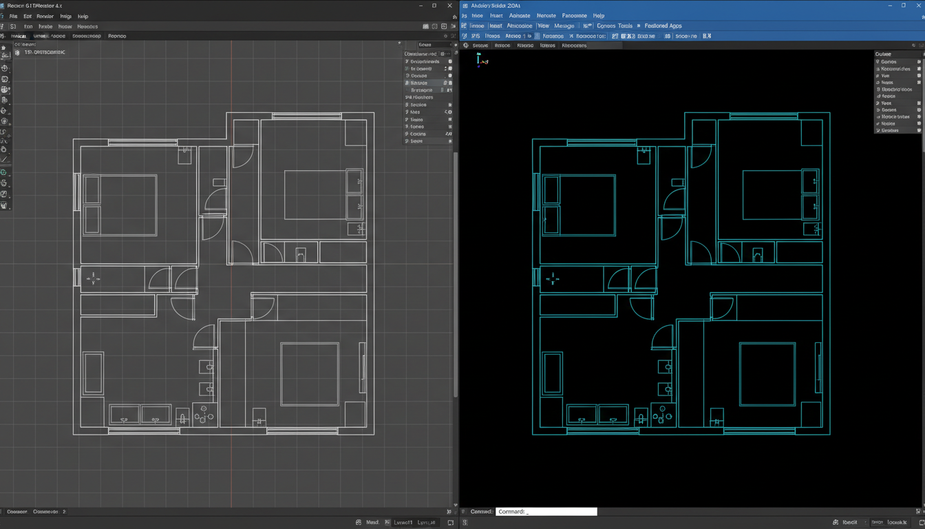Select the highlighted row in the left window's outliner
This screenshot has height=529, width=925.
[x=428, y=83]
